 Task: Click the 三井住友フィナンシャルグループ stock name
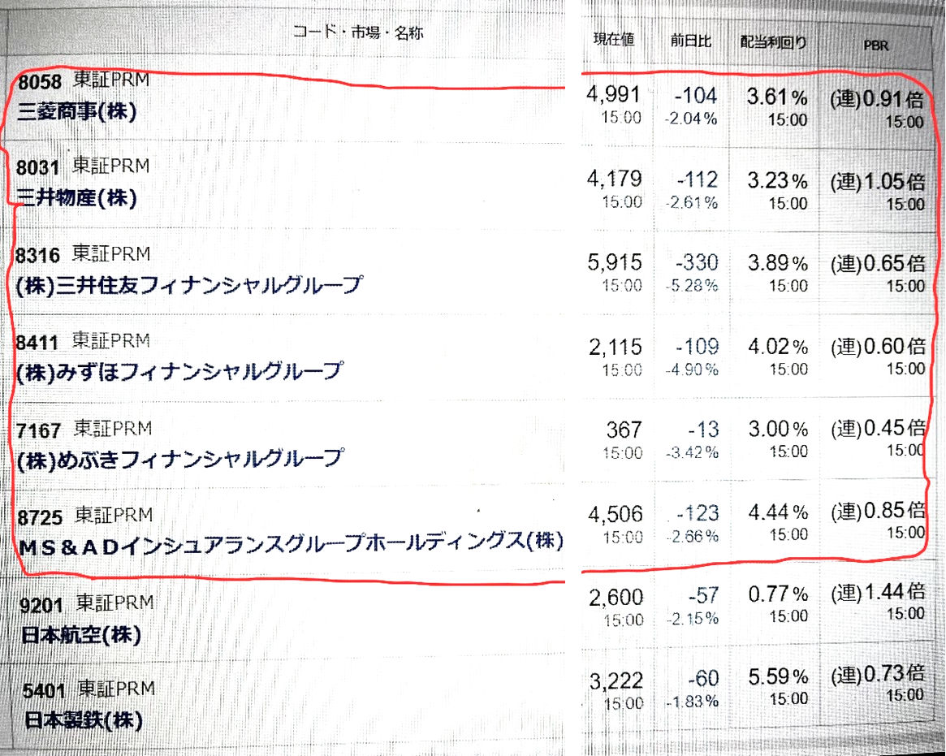click(189, 286)
